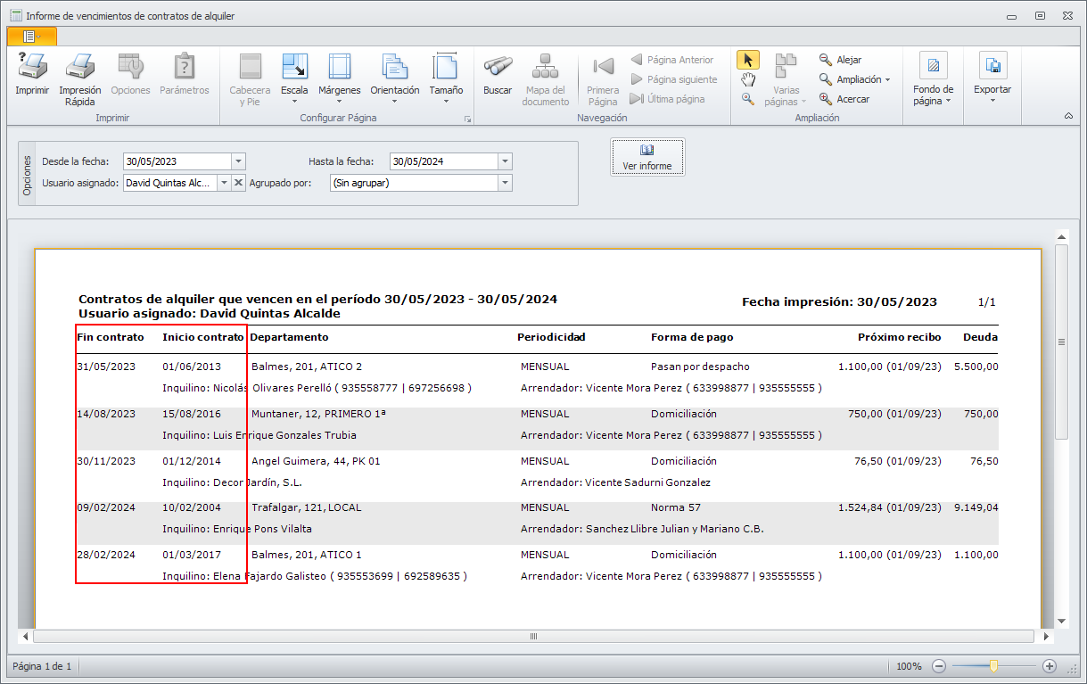This screenshot has width=1087, height=684.
Task: Open the Agrupado por dropdown
Action: [x=506, y=183]
